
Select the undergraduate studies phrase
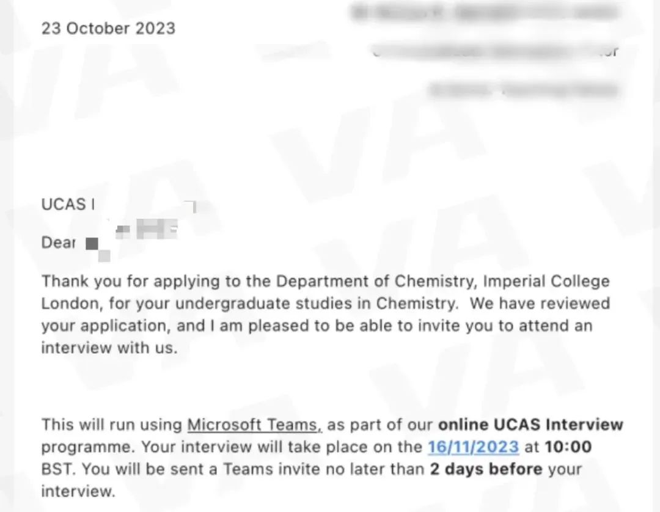pos(263,303)
